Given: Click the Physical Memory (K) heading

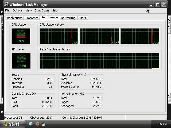Looking at the screenshot, I should tap(73, 75).
